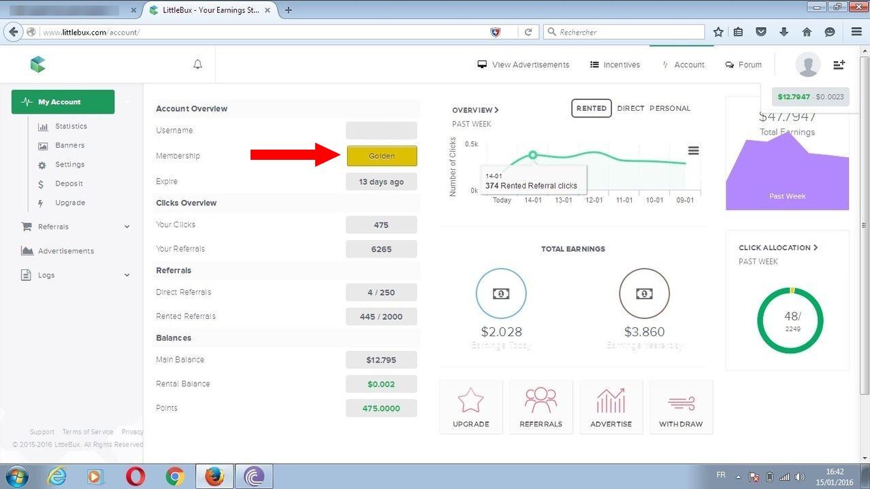870x489 pixels.
Task: Switch chart to DIRECT view
Action: 630,108
